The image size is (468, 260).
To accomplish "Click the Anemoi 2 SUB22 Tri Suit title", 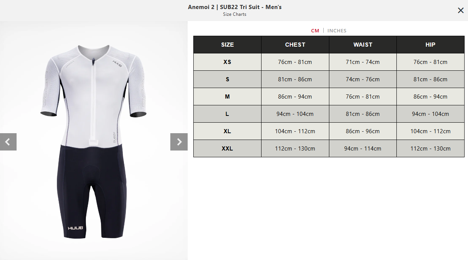I will pos(235,7).
